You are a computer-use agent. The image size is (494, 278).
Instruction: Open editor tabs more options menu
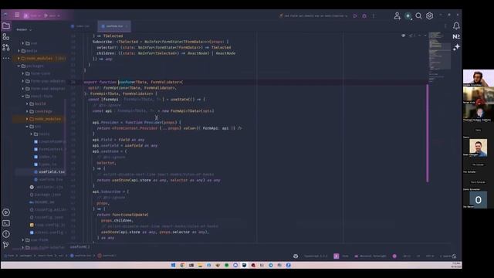(445, 26)
